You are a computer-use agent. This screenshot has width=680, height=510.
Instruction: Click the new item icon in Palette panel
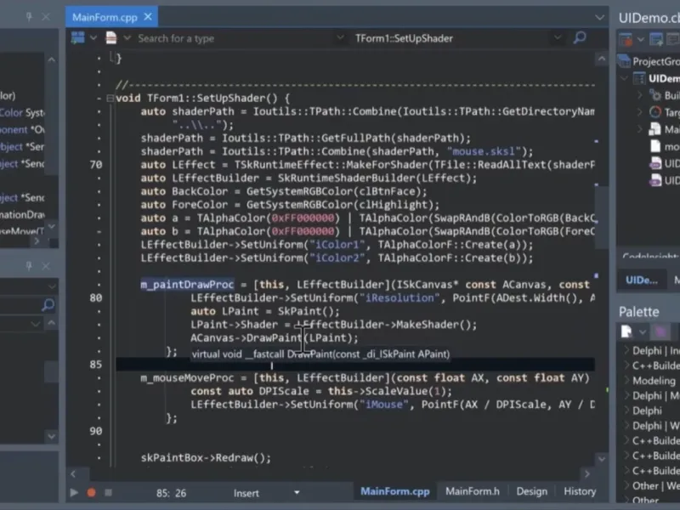[626, 331]
